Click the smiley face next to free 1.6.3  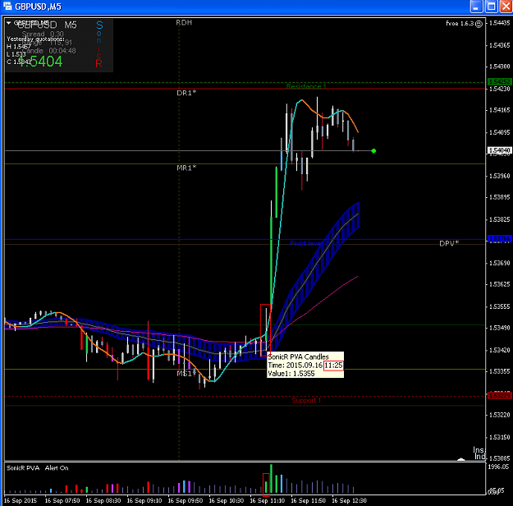click(479, 24)
